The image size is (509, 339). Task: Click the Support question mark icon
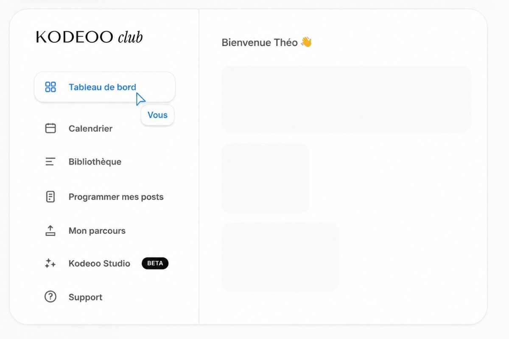point(50,297)
